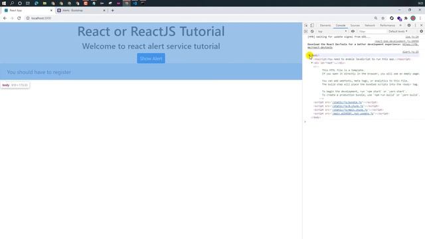Open the static/js/bundle.js script link
Screen dimensions: 425x239
coord(347,102)
